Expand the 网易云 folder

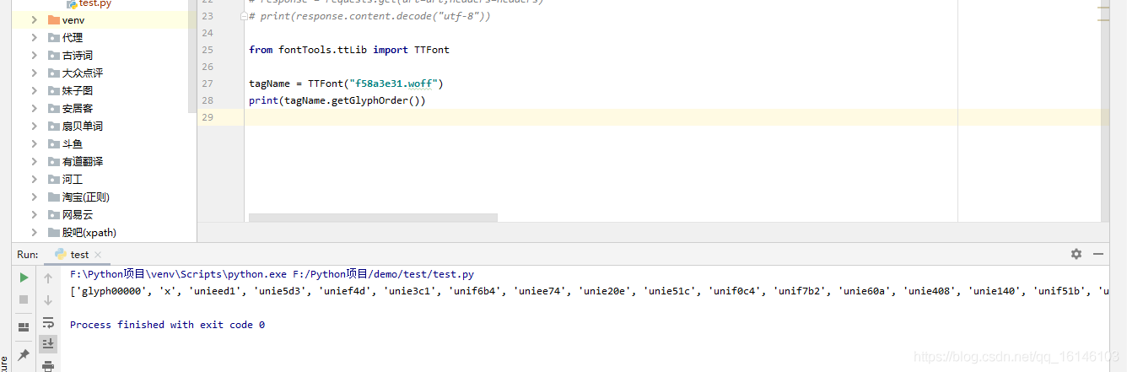click(x=34, y=215)
